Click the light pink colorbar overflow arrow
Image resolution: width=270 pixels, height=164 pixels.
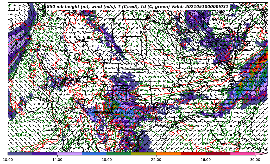coord(261,154)
